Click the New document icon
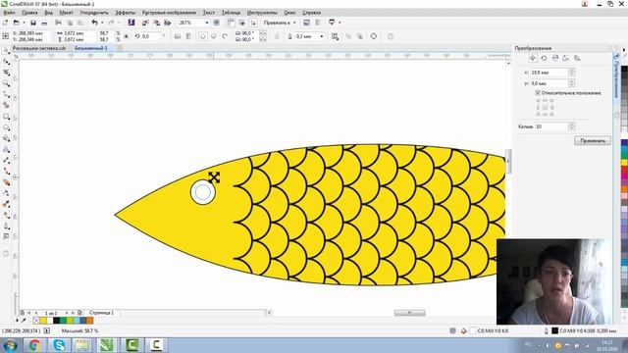 pyautogui.click(x=5, y=23)
